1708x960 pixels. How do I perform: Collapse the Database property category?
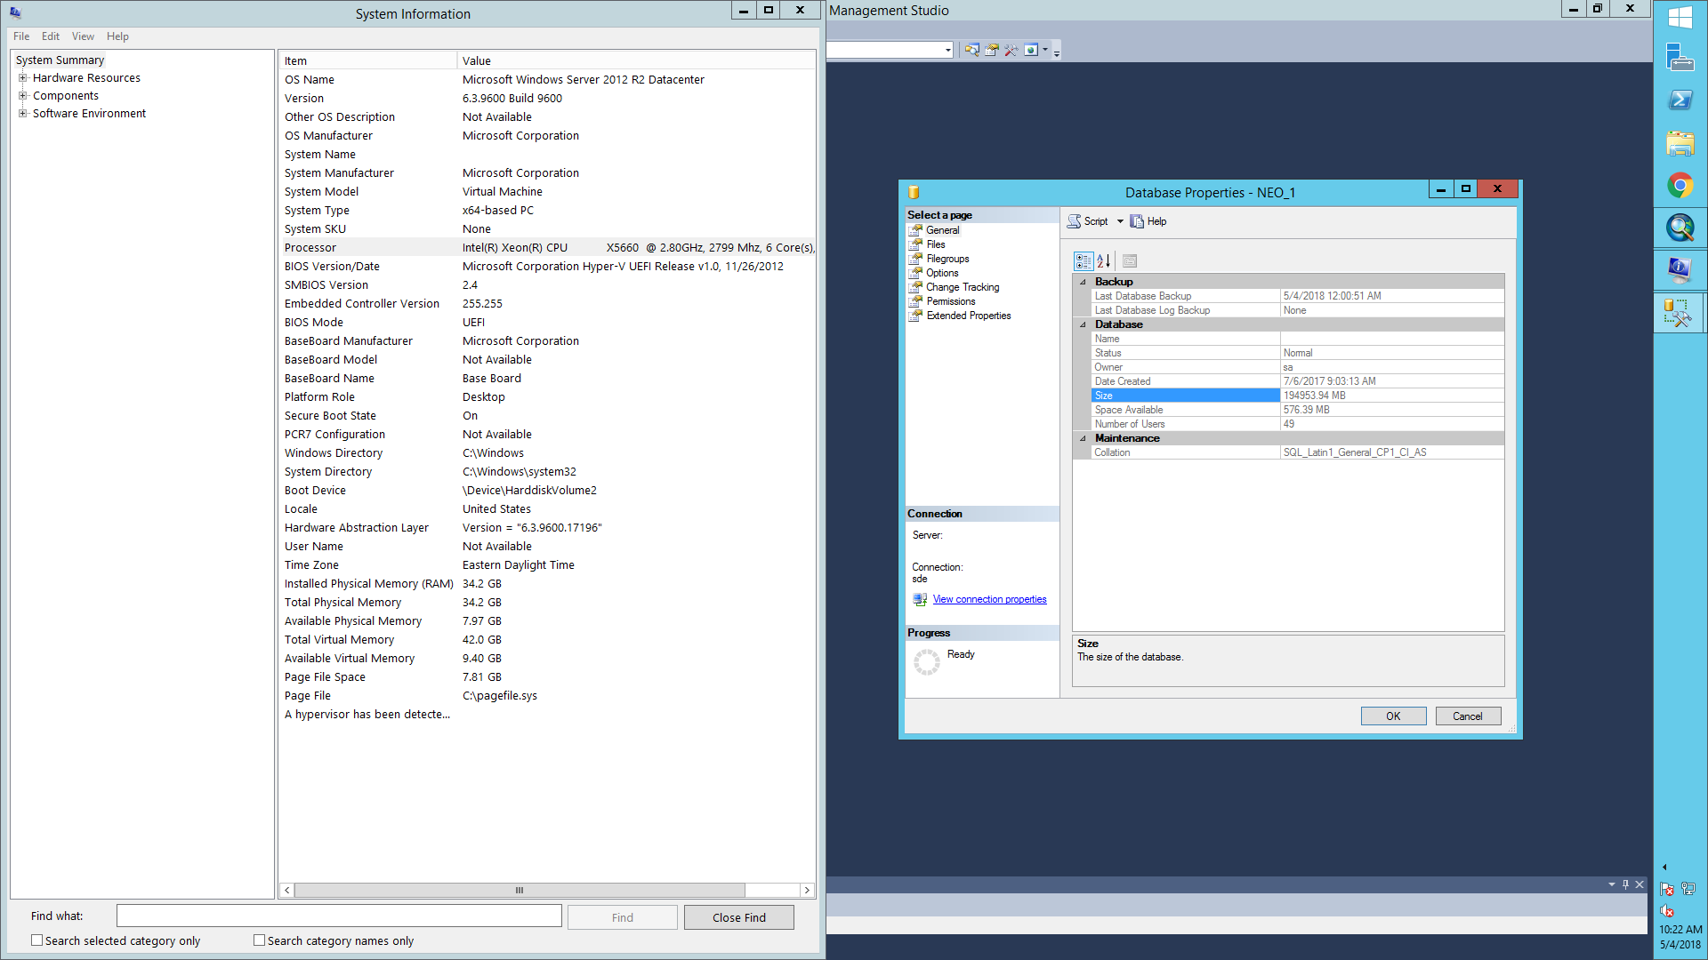click(1083, 324)
